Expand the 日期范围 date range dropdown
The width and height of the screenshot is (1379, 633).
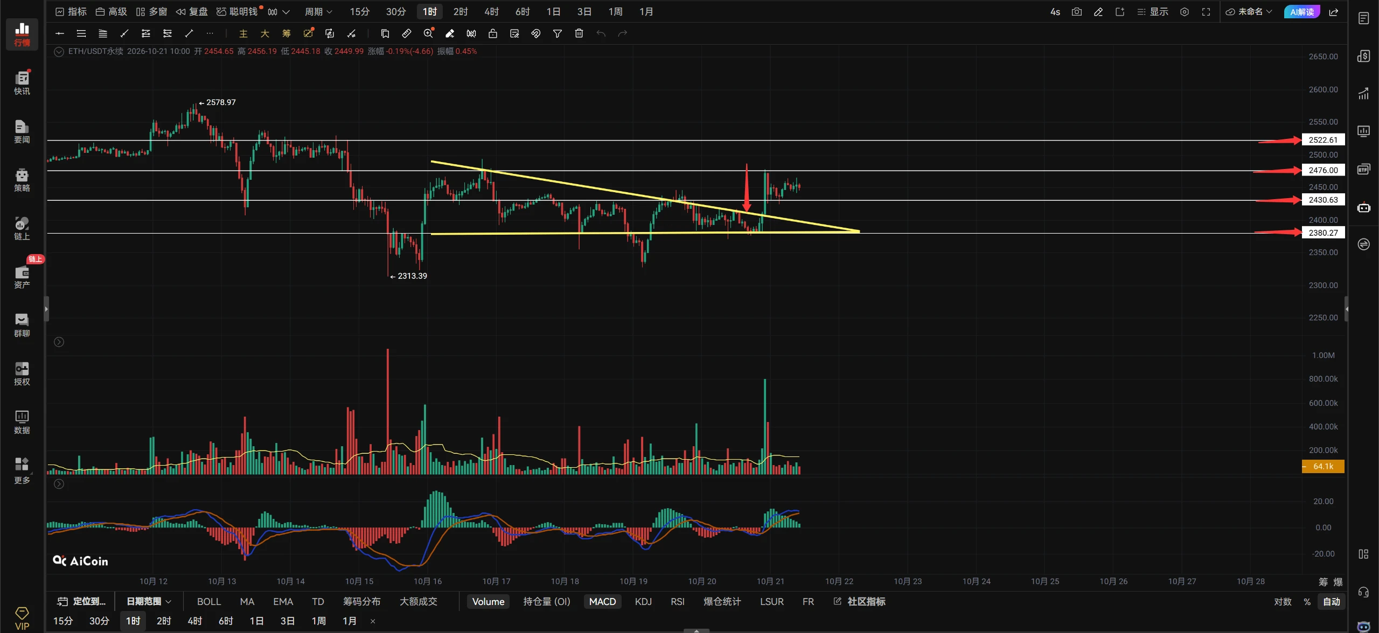pos(149,601)
